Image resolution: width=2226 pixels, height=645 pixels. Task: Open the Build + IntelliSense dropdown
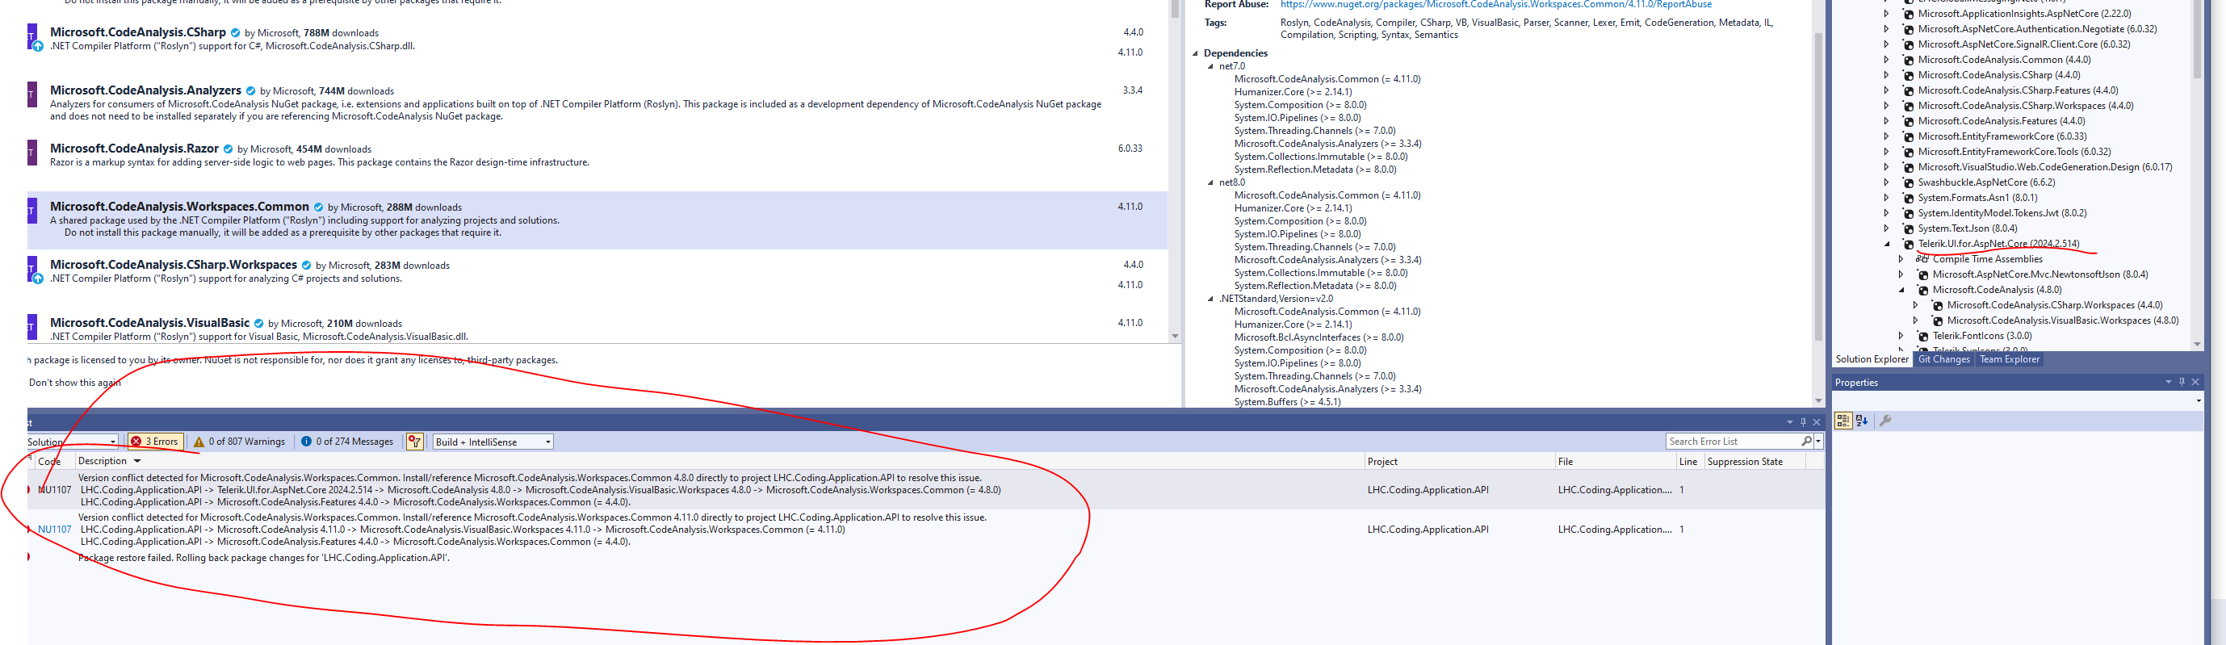click(493, 442)
